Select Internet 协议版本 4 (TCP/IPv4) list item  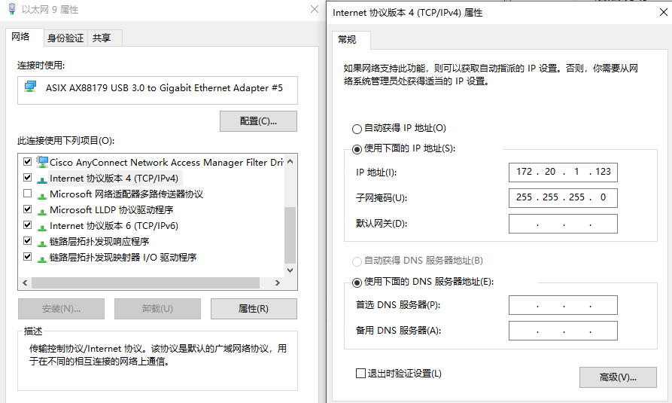114,178
